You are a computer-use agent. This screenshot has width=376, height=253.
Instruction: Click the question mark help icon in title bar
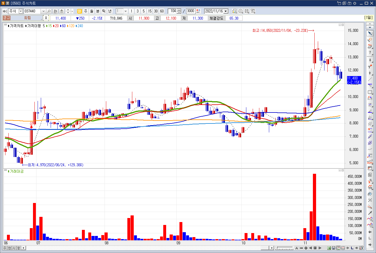pyautogui.click(x=8, y=3)
